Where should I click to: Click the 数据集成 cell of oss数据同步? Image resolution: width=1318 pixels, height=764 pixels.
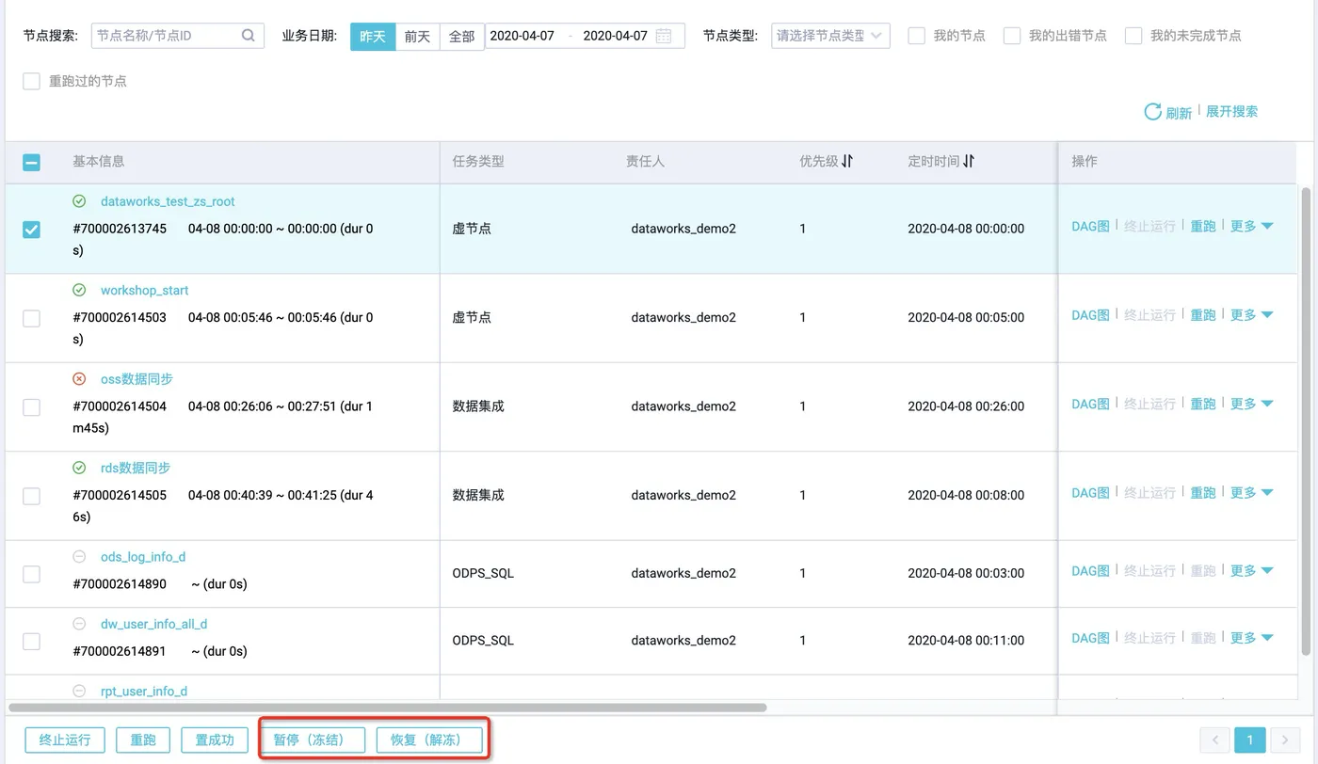click(x=478, y=406)
